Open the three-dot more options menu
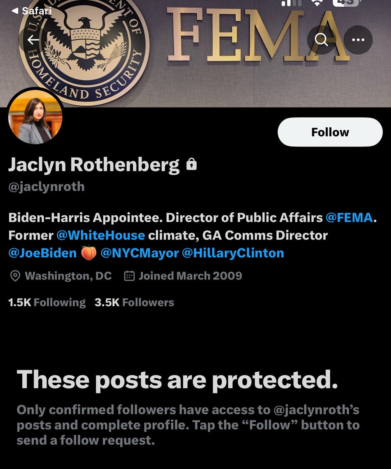Viewport: 391px width, 469px height. [358, 39]
